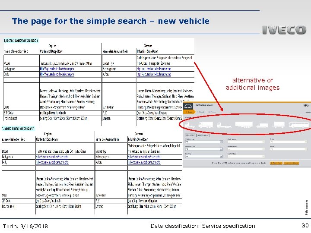Screen dimensions: 311x233
Task: Open the English Body group link in the upper table
Action: (x=57, y=69)
